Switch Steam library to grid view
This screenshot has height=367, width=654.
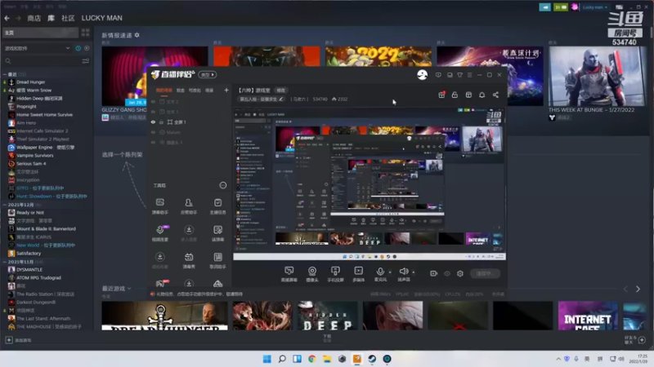point(86,33)
